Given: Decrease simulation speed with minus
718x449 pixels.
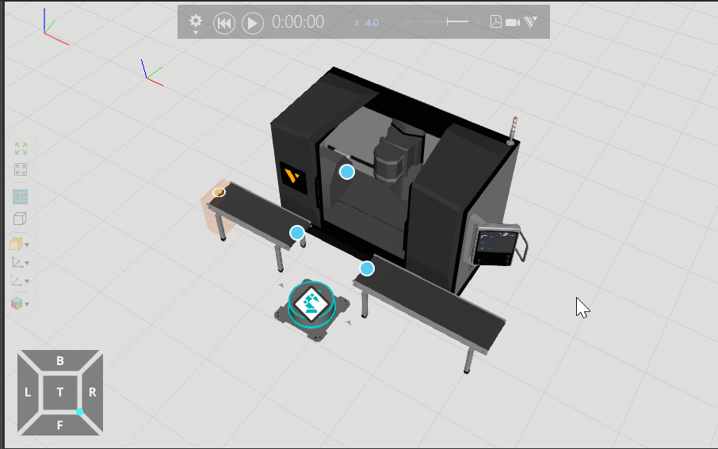Looking at the screenshot, I should (x=409, y=22).
